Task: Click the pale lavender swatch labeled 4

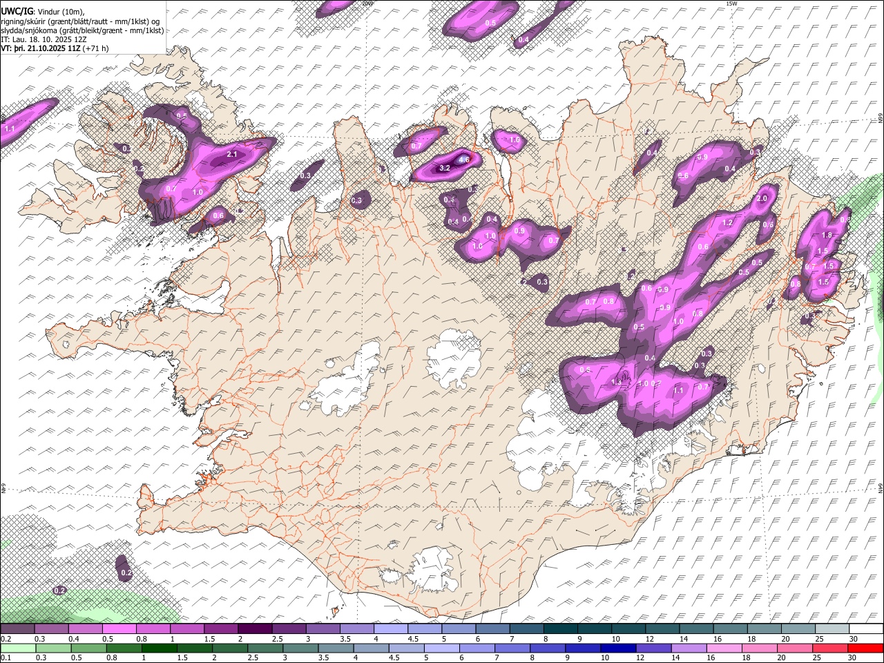Action: tap(391, 629)
